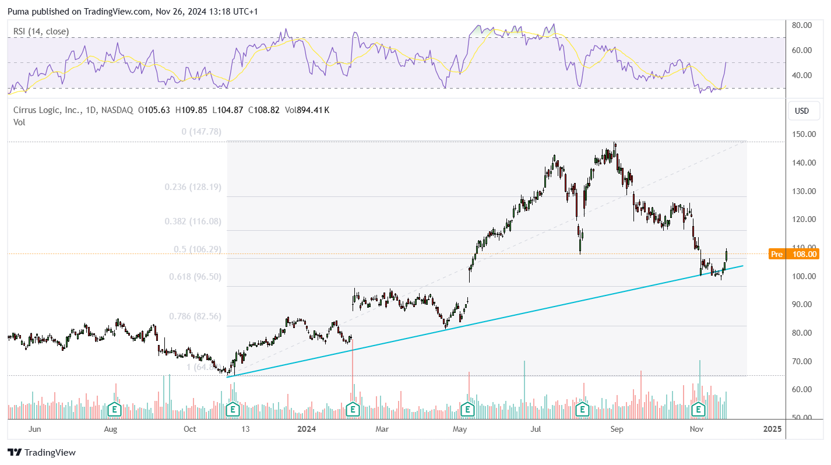Click the earnings E marker above Aug

click(115, 410)
